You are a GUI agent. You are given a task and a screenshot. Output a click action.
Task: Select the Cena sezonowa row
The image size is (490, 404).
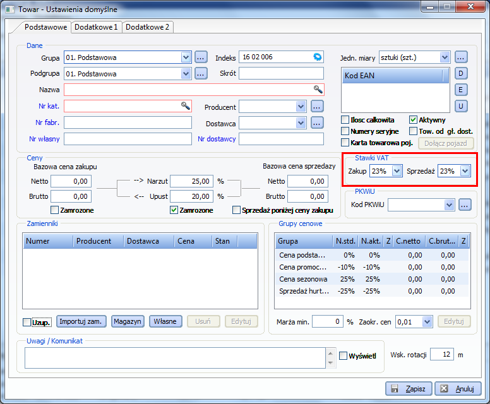point(372,279)
